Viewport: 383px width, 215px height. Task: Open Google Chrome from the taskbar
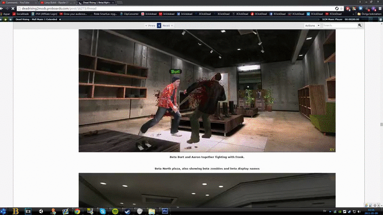pyautogui.click(x=78, y=211)
